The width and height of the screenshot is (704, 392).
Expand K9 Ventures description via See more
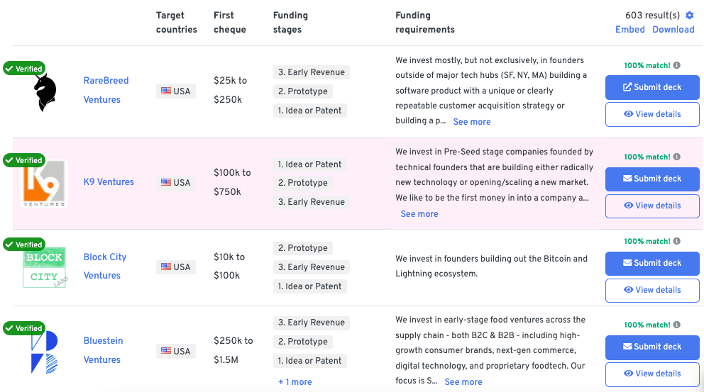coord(419,214)
